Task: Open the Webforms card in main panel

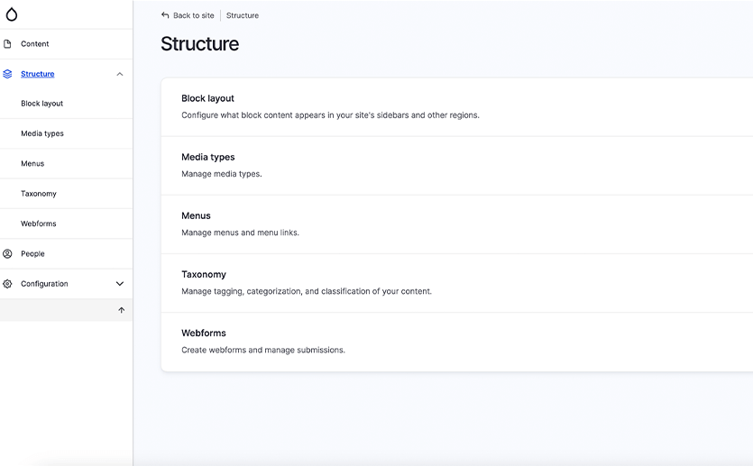Action: coord(204,333)
